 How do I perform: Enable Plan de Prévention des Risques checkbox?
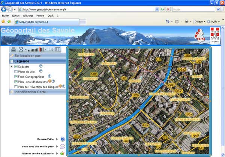[16, 87]
